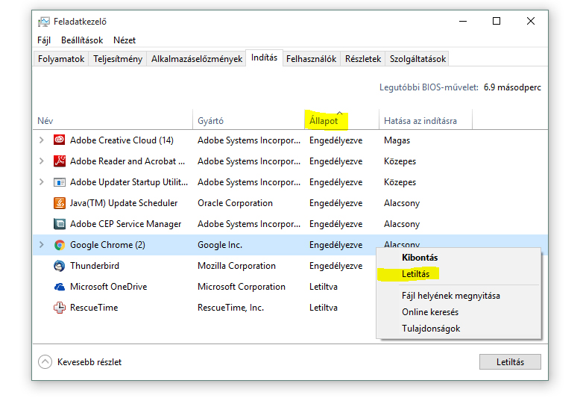Image resolution: width=583 pixels, height=401 pixels.
Task: Select Tulajdonságok in the context menu
Action: (x=431, y=329)
